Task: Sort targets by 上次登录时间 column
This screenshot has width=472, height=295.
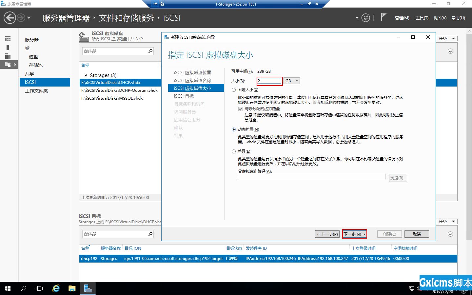Action: click(364, 248)
